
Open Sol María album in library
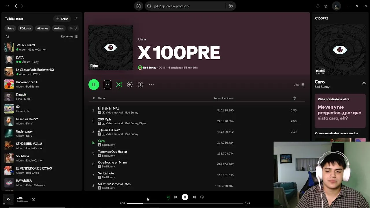click(x=42, y=158)
